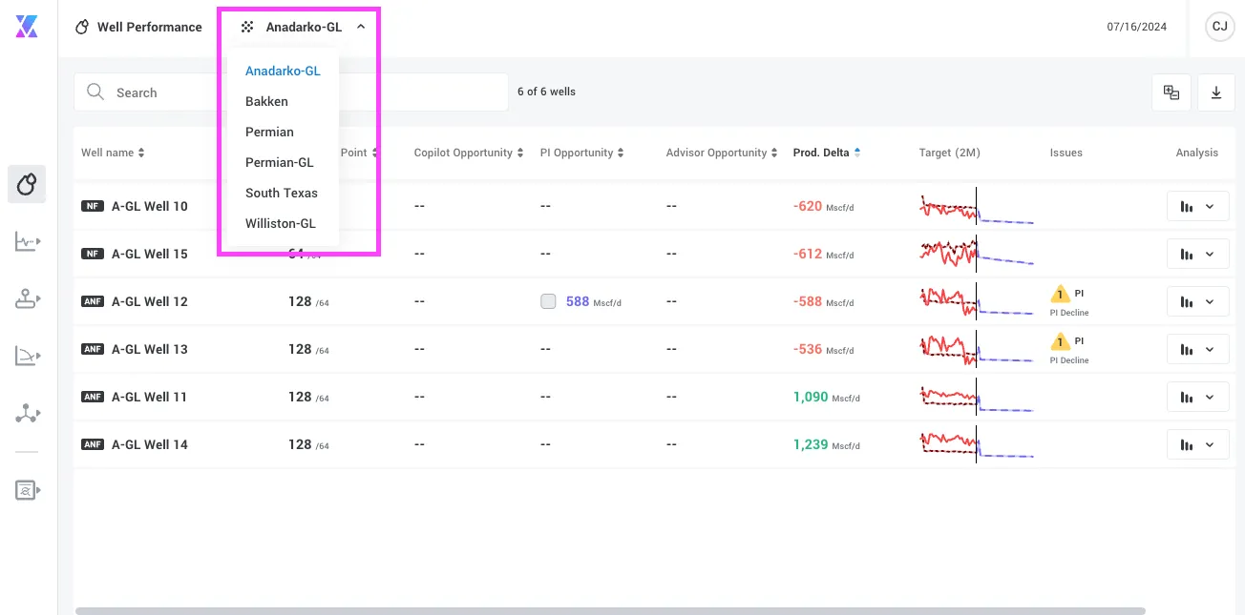Open the report sidebar icon below the divider
1245x615 pixels.
click(x=28, y=490)
